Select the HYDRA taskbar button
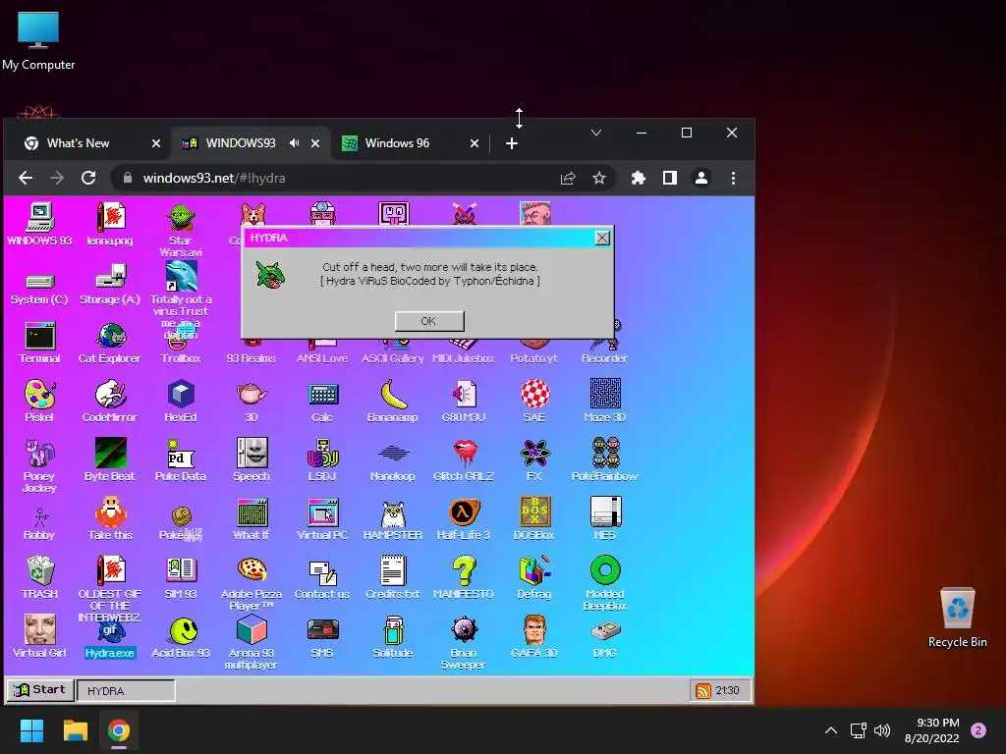This screenshot has width=1006, height=754. click(x=126, y=690)
